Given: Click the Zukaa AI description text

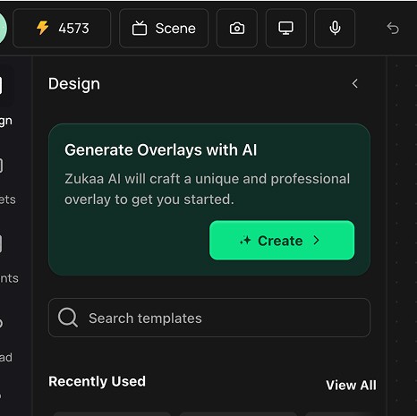Looking at the screenshot, I should (x=207, y=189).
